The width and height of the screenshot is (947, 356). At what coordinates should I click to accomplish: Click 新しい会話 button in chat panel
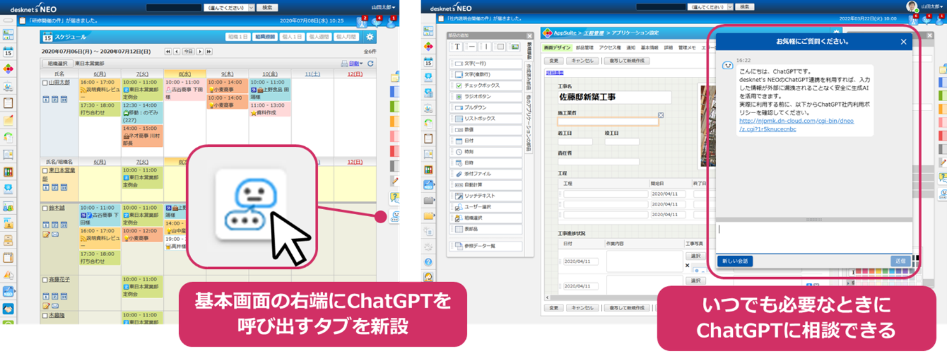[735, 261]
